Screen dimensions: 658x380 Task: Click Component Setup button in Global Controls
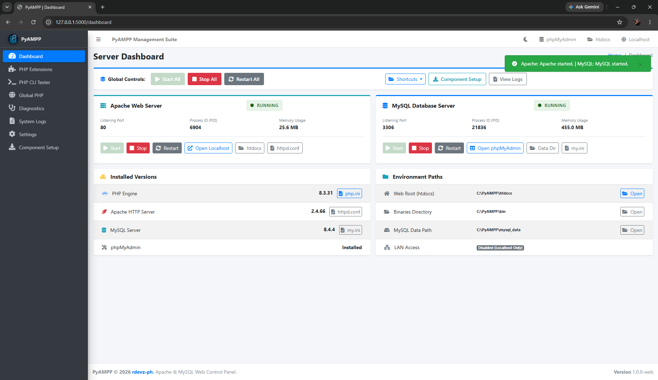(x=457, y=79)
